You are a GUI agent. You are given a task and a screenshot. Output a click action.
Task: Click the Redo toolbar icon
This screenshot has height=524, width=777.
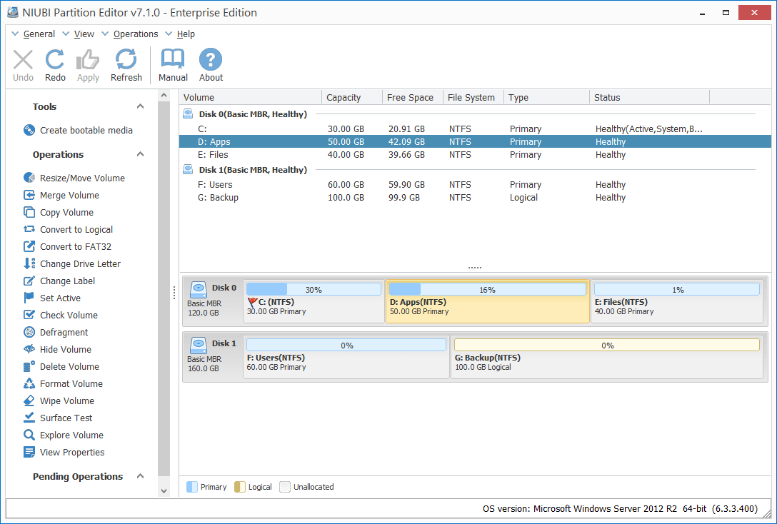click(x=55, y=59)
